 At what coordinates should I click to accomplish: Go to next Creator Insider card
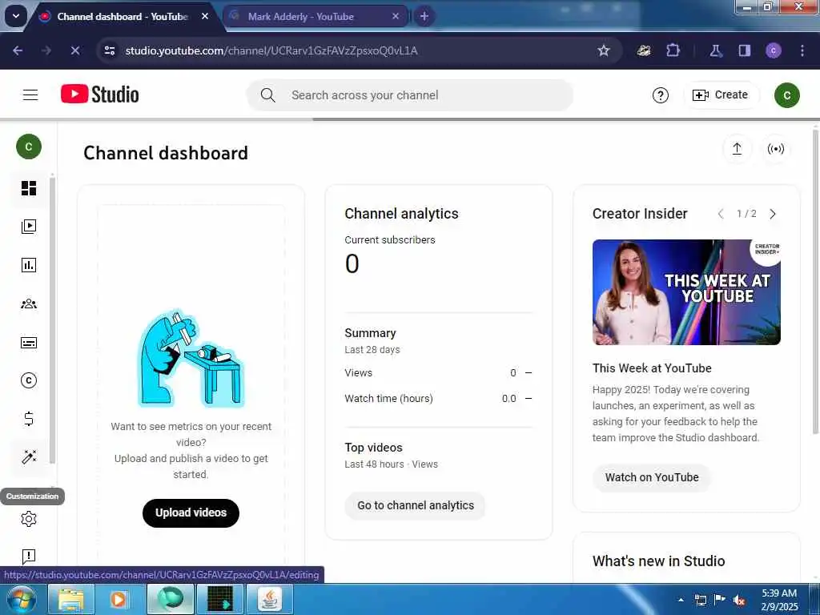(x=773, y=214)
